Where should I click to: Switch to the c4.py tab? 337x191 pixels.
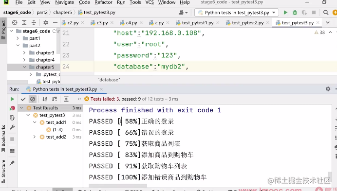coord(131,23)
